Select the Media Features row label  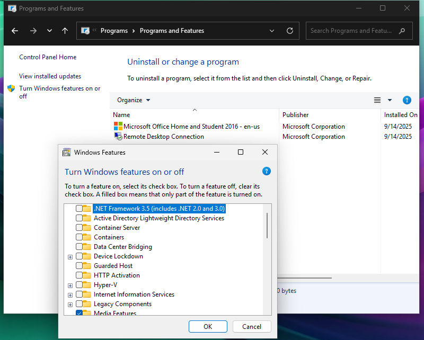[x=115, y=313]
